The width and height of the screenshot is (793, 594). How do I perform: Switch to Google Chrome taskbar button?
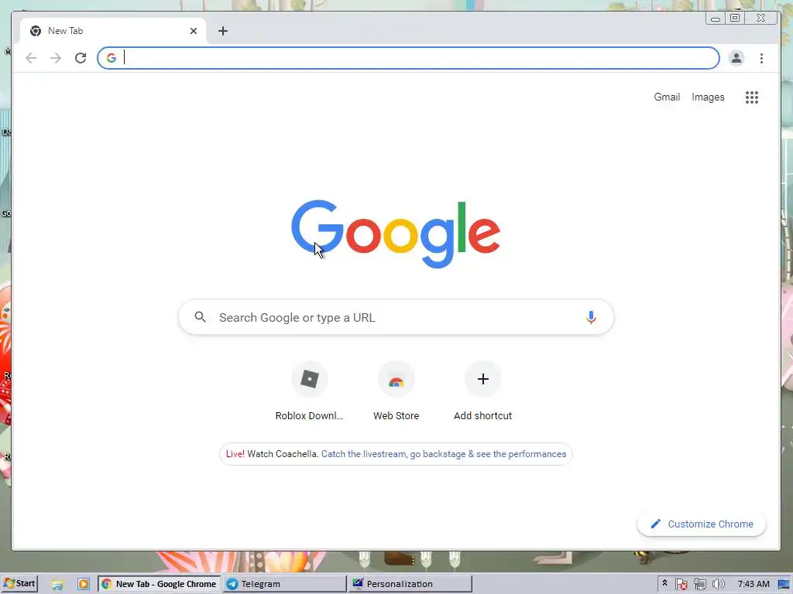[x=159, y=584]
